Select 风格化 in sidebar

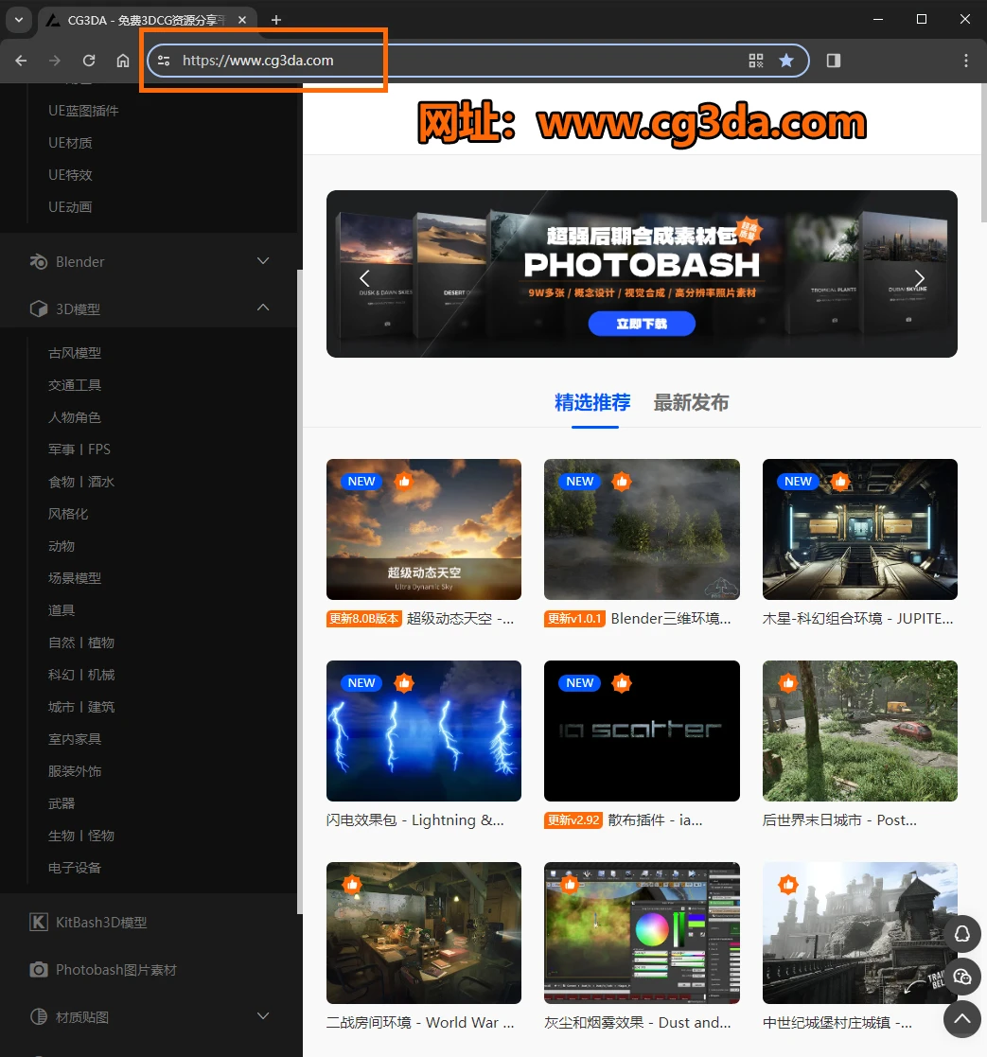68,514
